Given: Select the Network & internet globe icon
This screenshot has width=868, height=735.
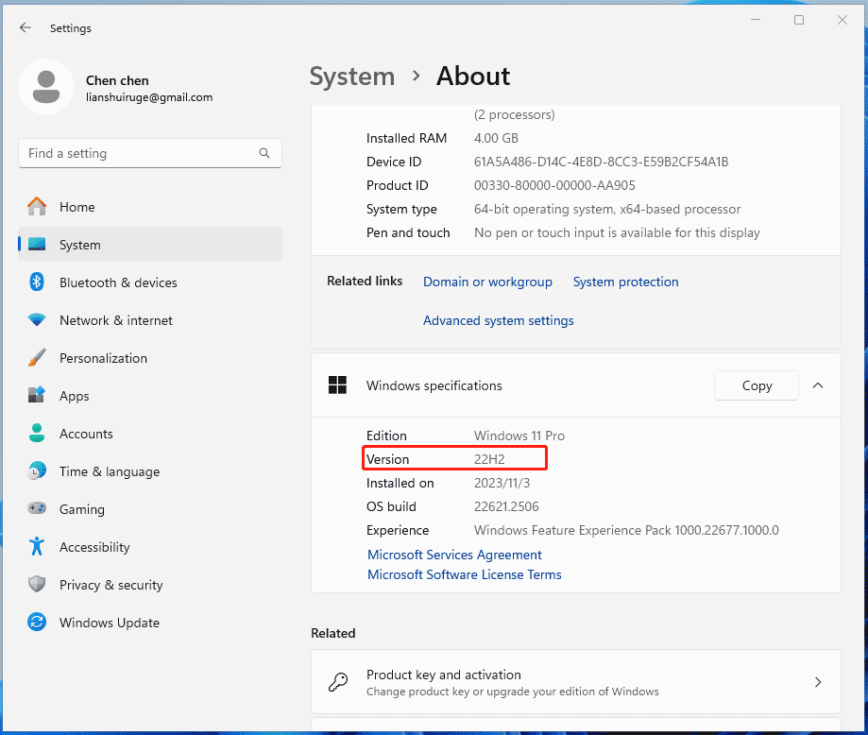Looking at the screenshot, I should pos(36,320).
